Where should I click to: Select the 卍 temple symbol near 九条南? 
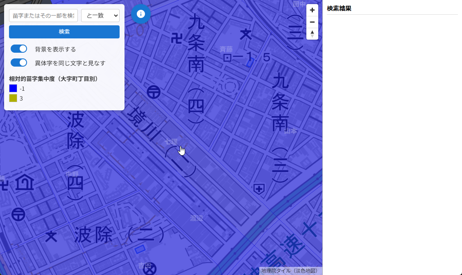[177, 38]
